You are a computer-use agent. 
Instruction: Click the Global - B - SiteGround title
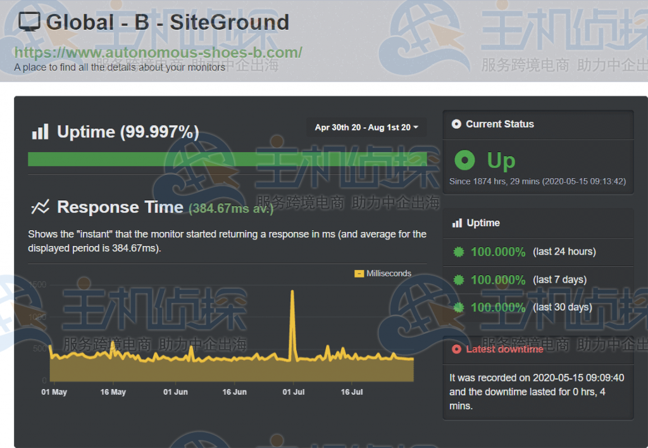[165, 21]
